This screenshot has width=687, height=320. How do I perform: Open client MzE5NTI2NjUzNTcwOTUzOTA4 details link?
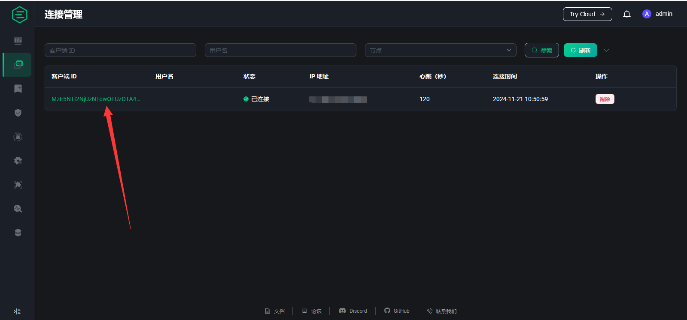[96, 99]
